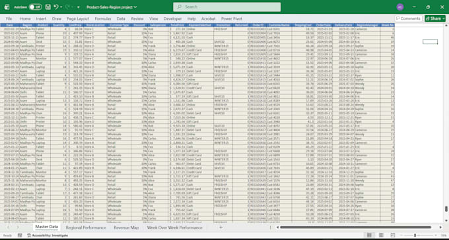Select the PaymentMethod column header cell

point(199,25)
